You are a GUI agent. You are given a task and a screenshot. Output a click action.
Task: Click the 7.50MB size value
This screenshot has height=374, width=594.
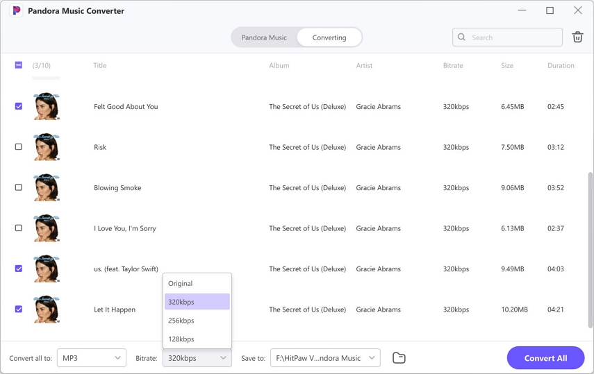[x=513, y=147]
